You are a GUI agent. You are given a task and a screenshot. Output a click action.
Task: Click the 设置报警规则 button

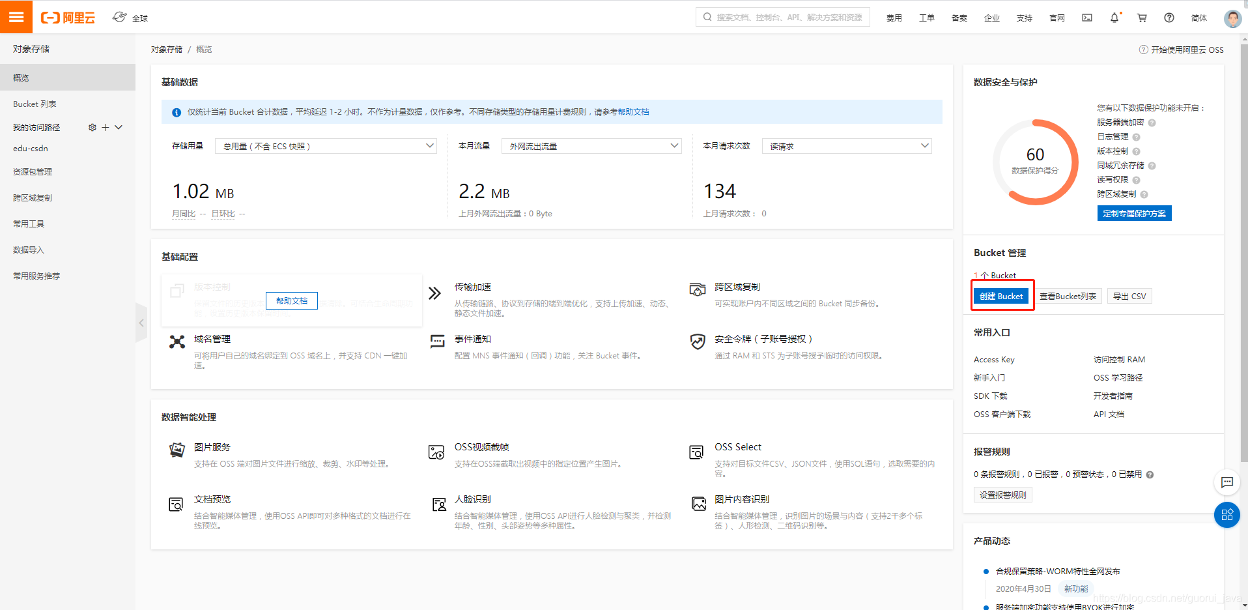click(x=1002, y=495)
